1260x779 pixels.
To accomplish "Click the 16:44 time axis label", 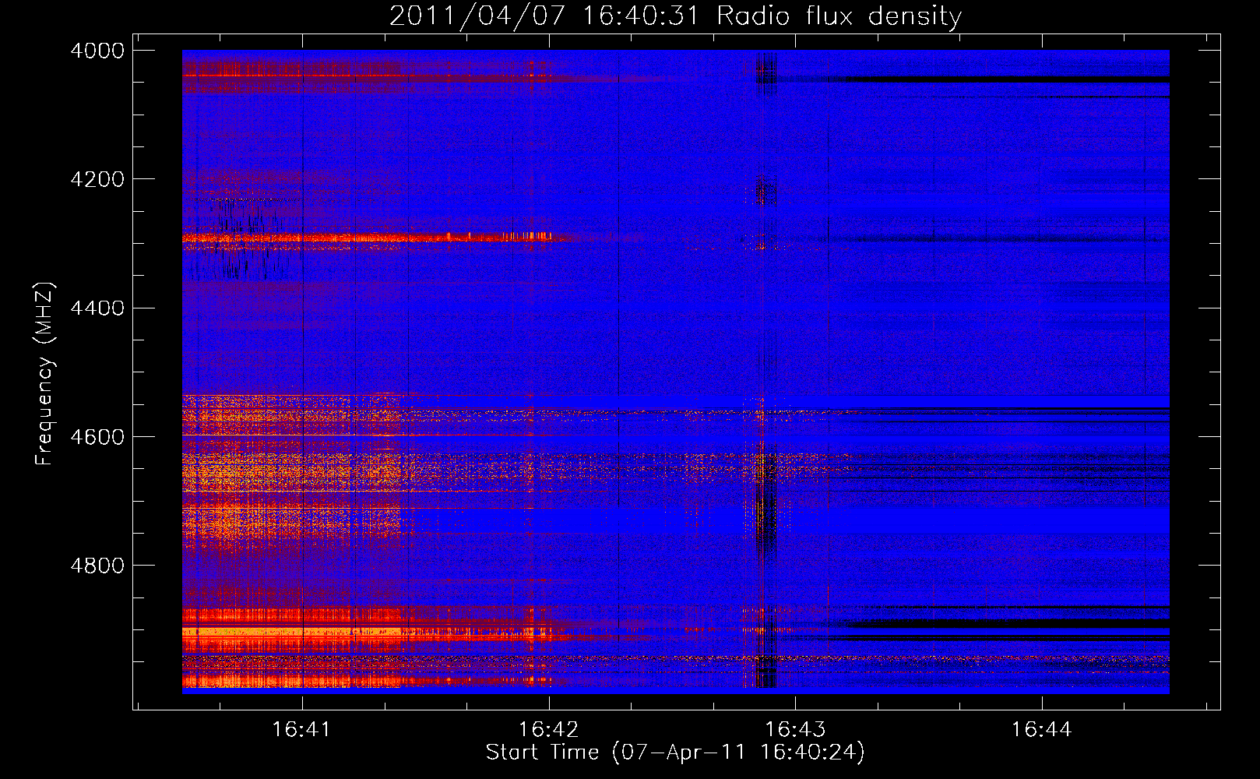I will click(x=1041, y=730).
